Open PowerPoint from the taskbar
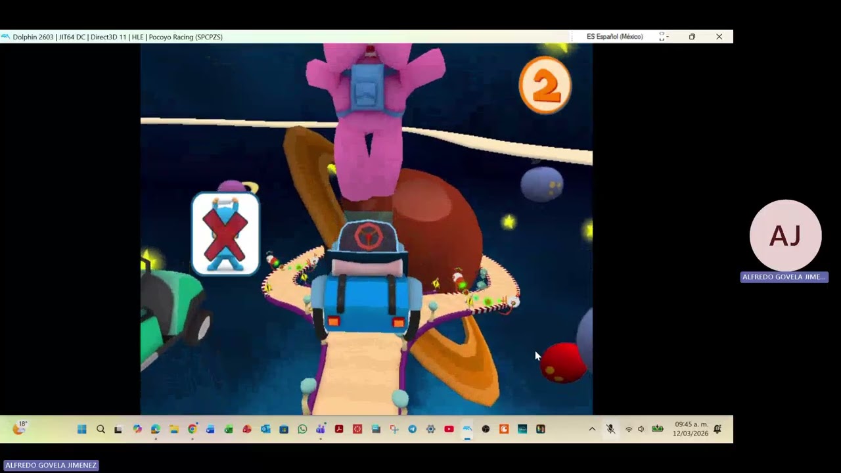841x473 pixels. 247,429
